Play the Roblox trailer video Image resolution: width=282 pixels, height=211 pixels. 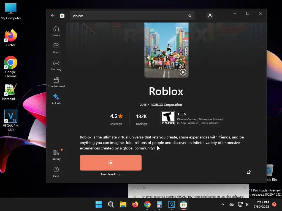click(183, 72)
